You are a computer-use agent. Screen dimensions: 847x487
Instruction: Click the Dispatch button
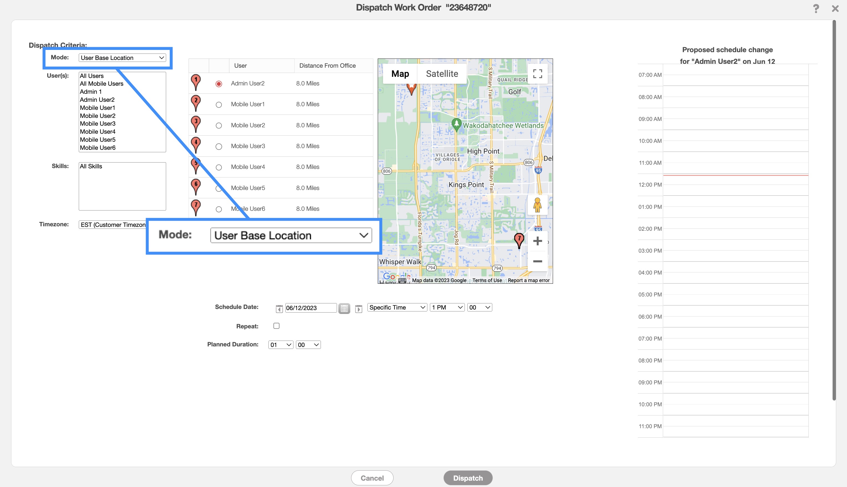pyautogui.click(x=468, y=478)
